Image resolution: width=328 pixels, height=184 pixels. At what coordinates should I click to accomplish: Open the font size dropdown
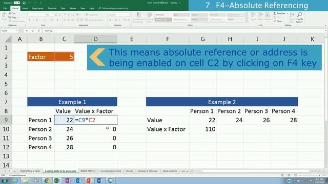coord(53,15)
